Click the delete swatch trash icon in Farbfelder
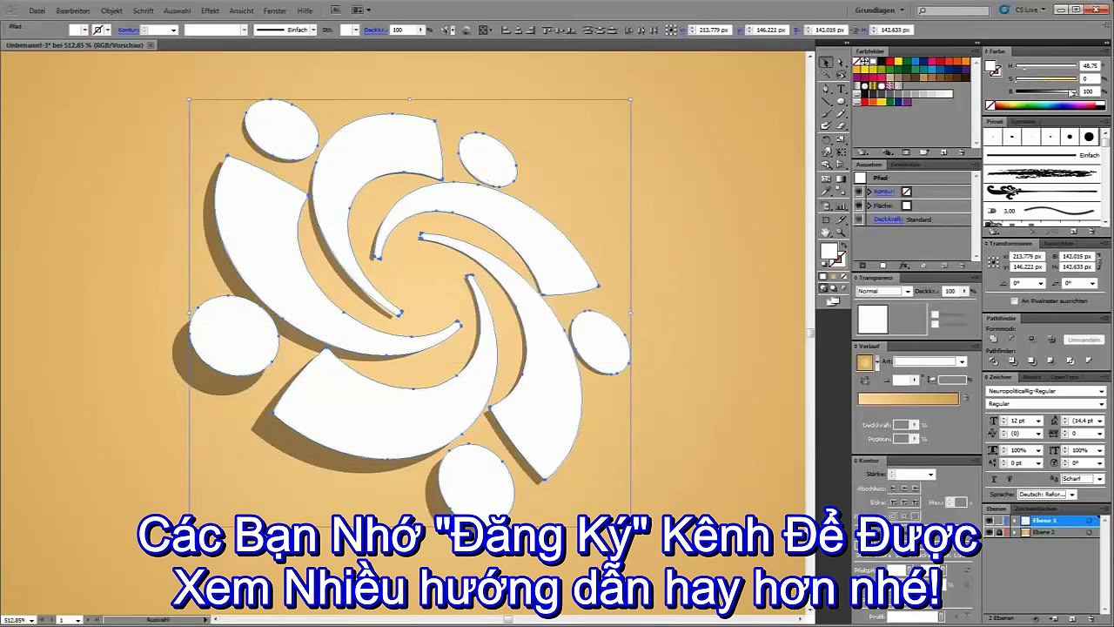The image size is (1114, 627). tap(963, 152)
